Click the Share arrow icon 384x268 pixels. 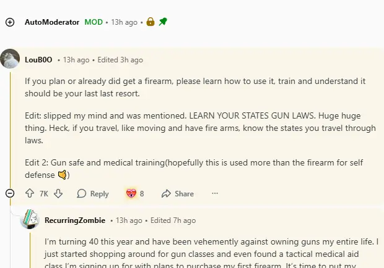coord(166,193)
